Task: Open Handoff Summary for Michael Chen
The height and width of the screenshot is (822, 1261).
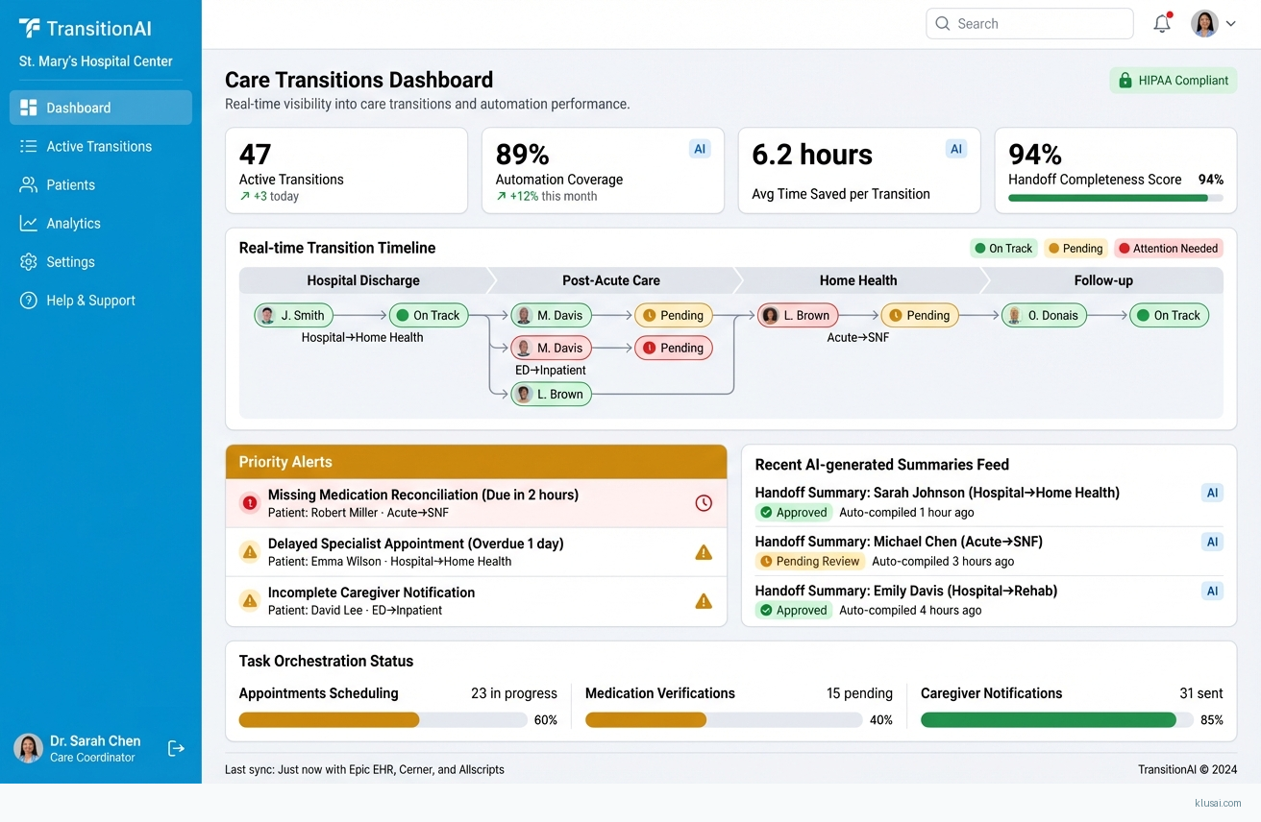Action: 898,542
